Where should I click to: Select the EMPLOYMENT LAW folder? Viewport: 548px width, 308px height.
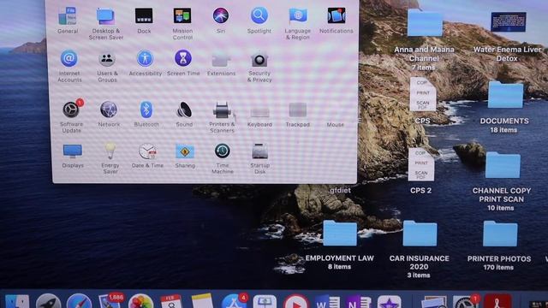(340, 234)
